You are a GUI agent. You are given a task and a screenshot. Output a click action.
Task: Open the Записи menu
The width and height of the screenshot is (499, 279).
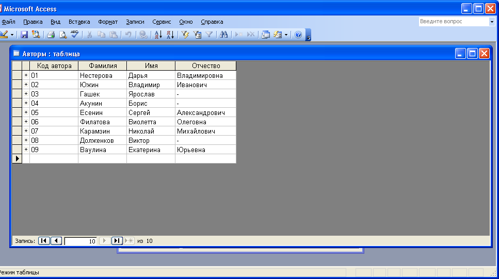(135, 22)
